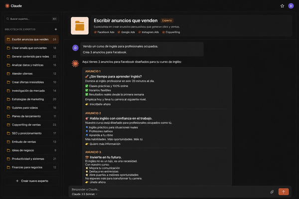Screen dimensions: 299x199
Task: Click the Claude logo icon
Action: point(7,6)
